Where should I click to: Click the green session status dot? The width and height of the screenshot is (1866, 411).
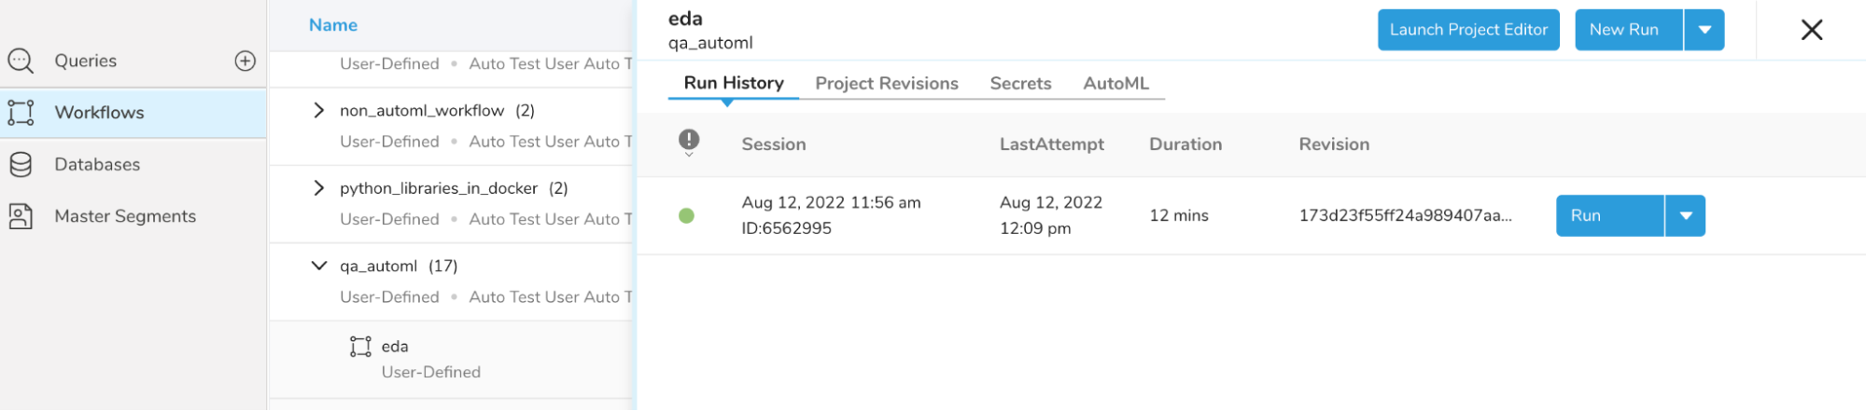click(x=687, y=216)
